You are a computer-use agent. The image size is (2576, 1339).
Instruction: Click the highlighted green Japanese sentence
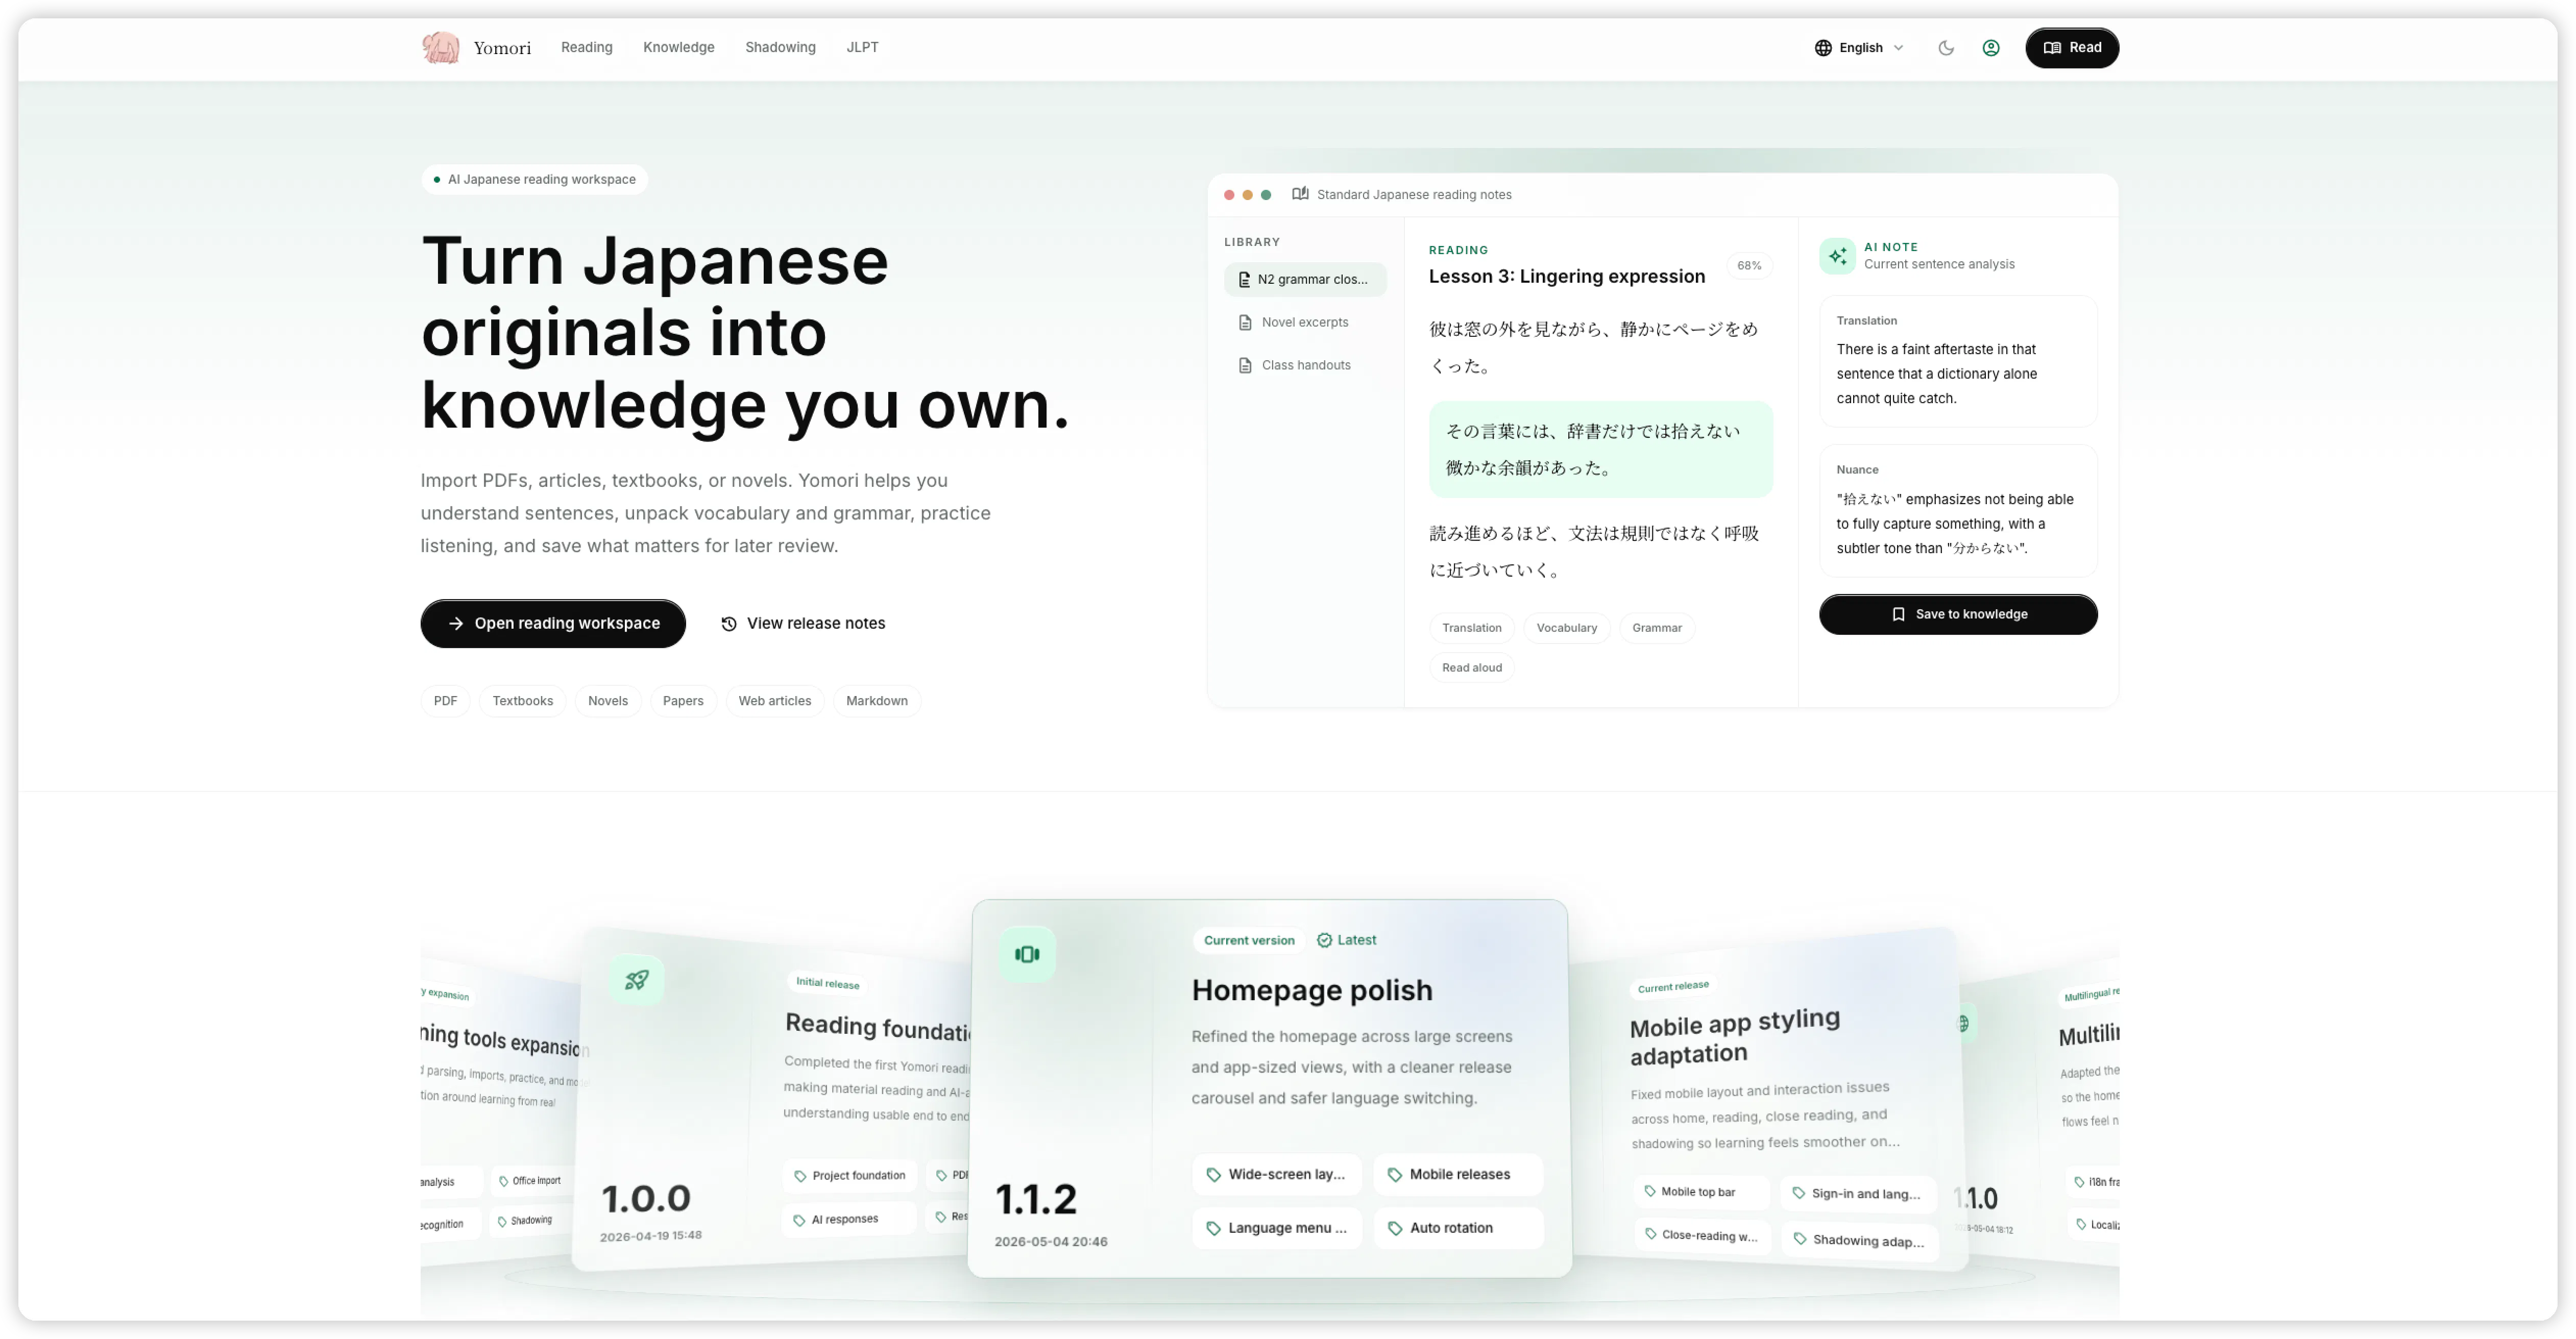pos(1601,449)
